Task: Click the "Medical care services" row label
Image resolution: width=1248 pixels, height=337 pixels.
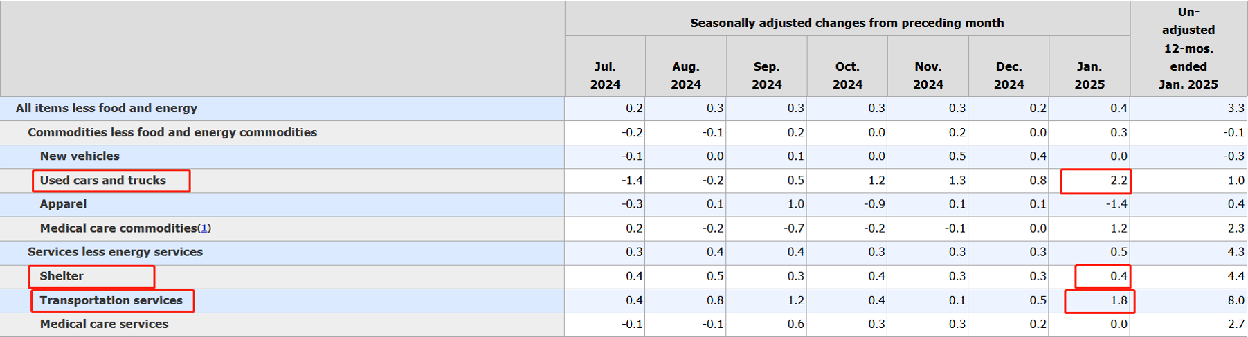Action: 104,324
